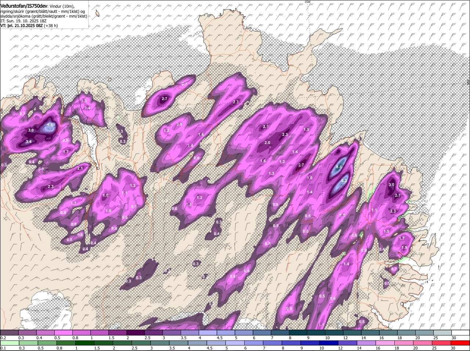Click the 2.0 precipitation value on the map
Screen dimensions: 470x351
[x=267, y=143]
